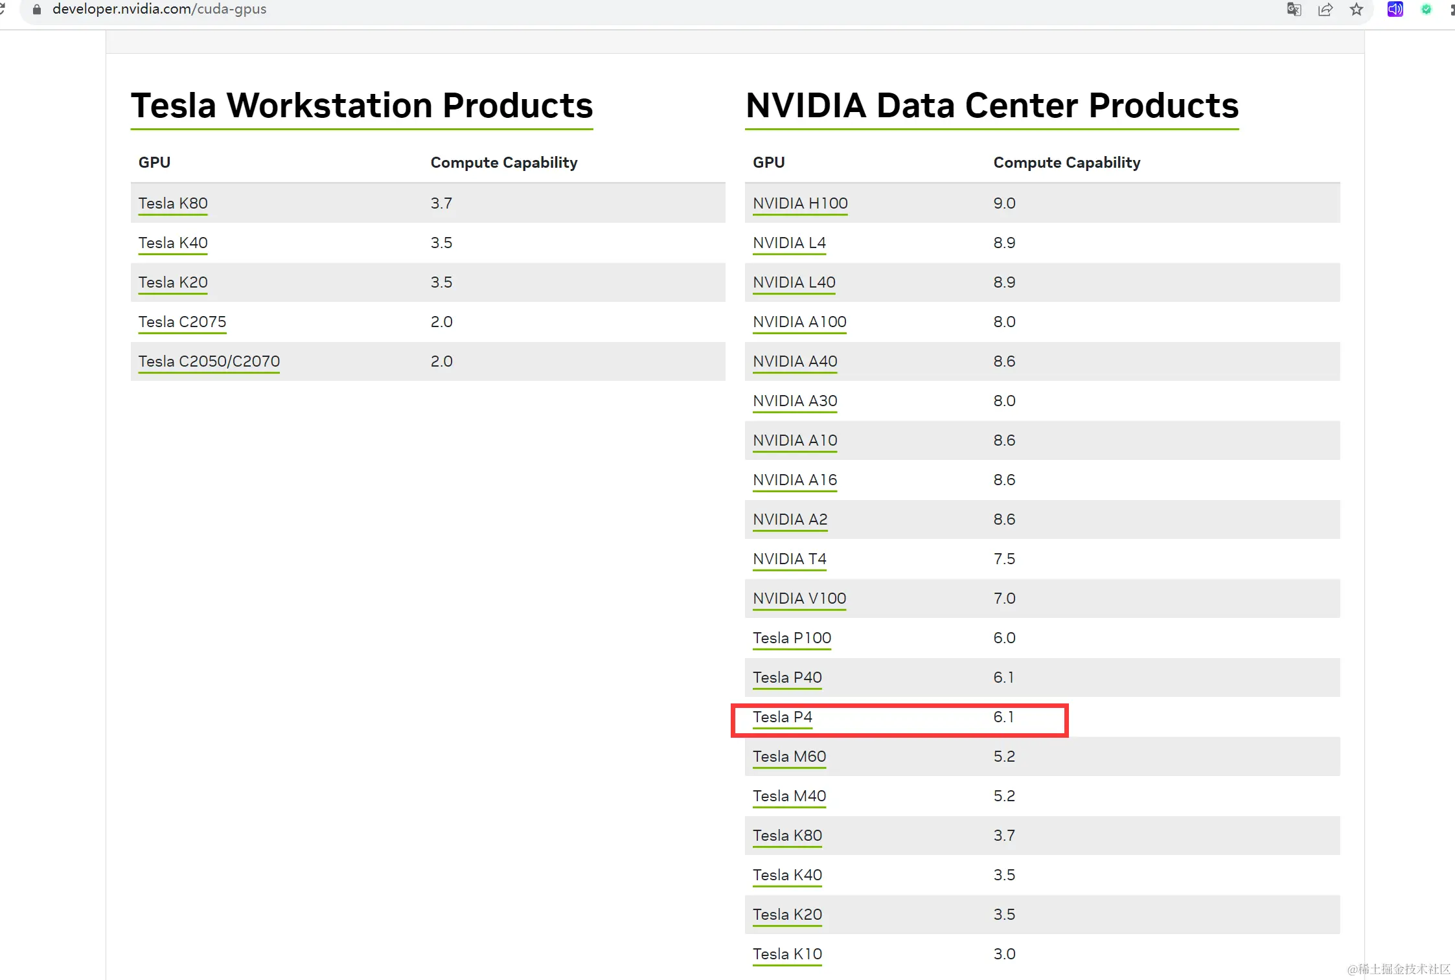
Task: Click the 6.1 value in Tesla P4 row
Action: 1003,717
